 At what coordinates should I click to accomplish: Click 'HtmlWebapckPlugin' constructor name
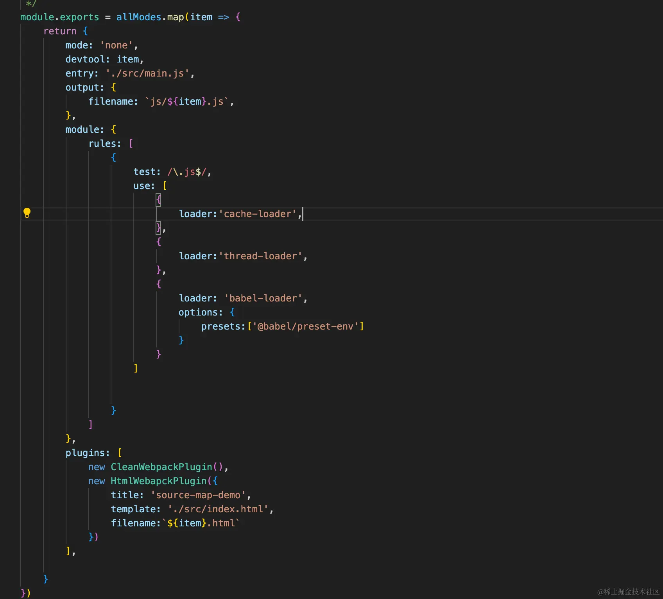click(x=159, y=481)
